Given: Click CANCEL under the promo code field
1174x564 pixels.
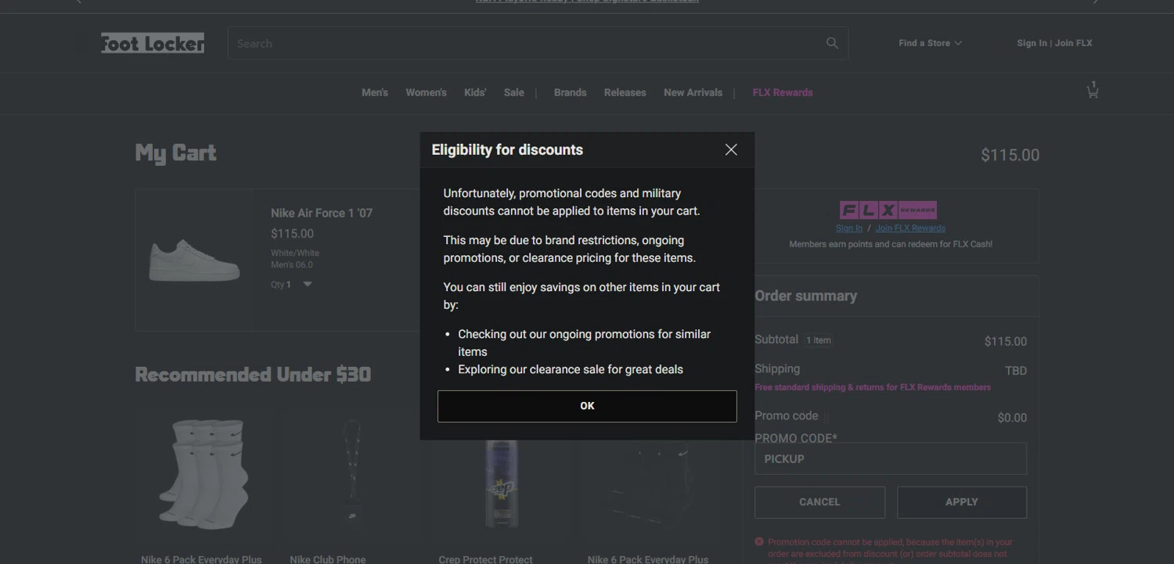Looking at the screenshot, I should pyautogui.click(x=819, y=502).
